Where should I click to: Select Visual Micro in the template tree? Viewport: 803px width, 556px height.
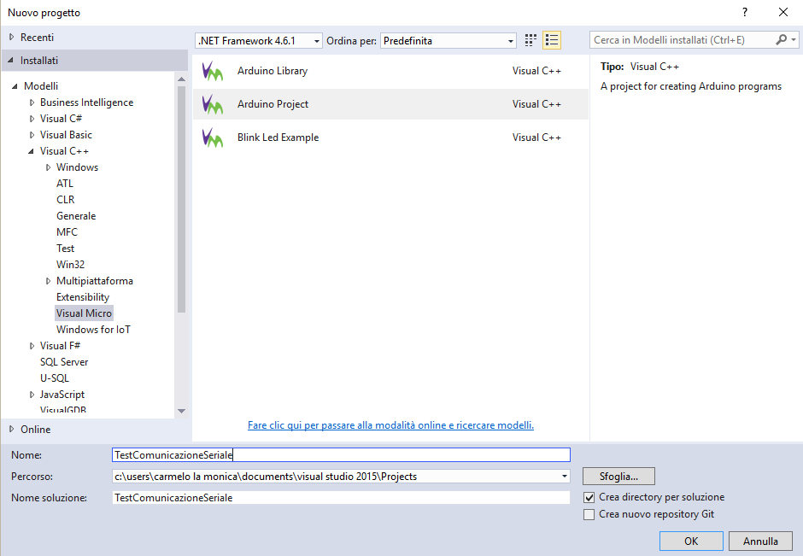point(84,313)
